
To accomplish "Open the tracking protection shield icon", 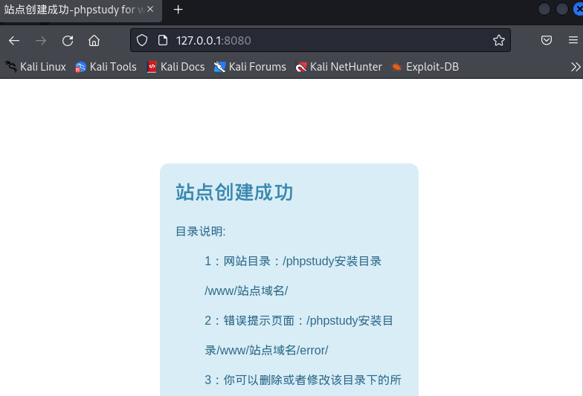I will (141, 40).
